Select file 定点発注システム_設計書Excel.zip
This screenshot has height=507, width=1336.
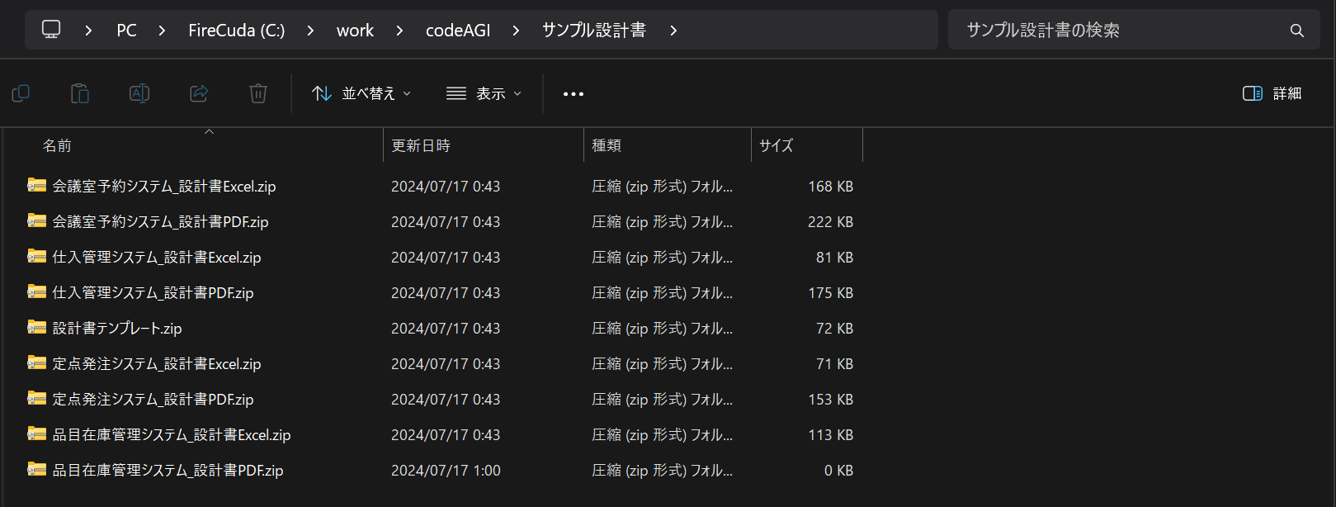pos(157,364)
